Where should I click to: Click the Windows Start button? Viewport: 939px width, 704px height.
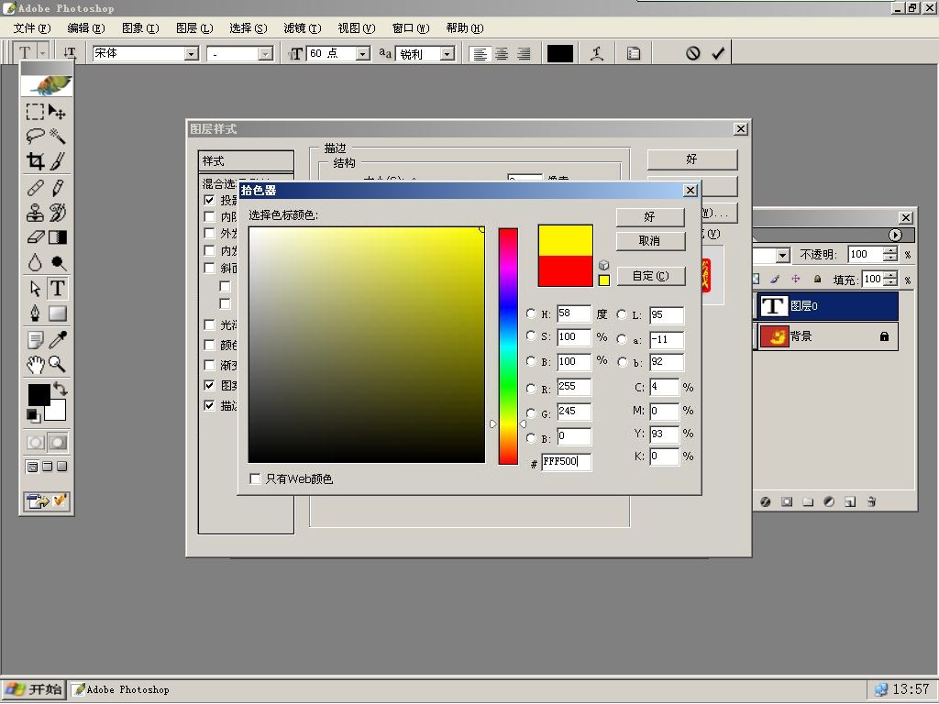[x=33, y=689]
